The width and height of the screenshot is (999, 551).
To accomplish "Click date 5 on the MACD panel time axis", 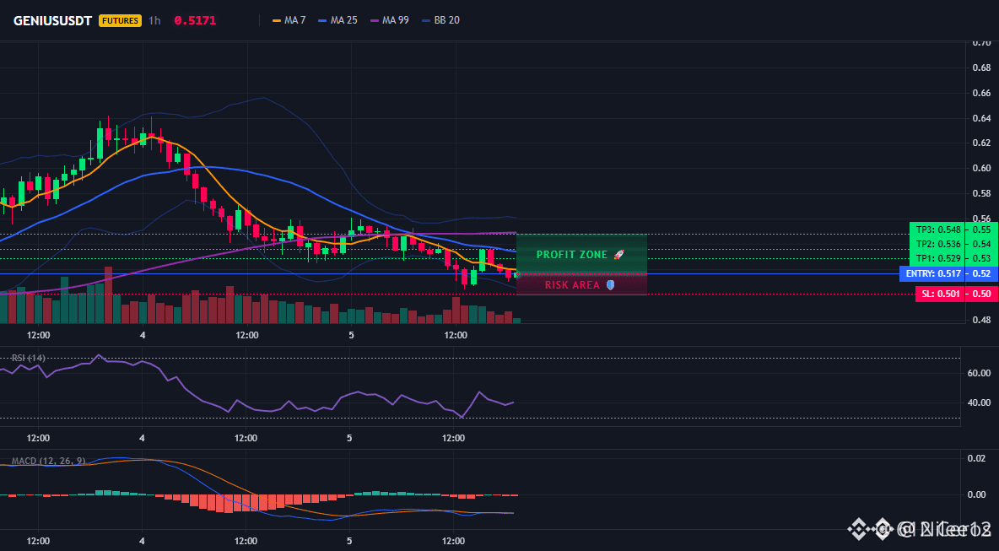I will pos(349,542).
